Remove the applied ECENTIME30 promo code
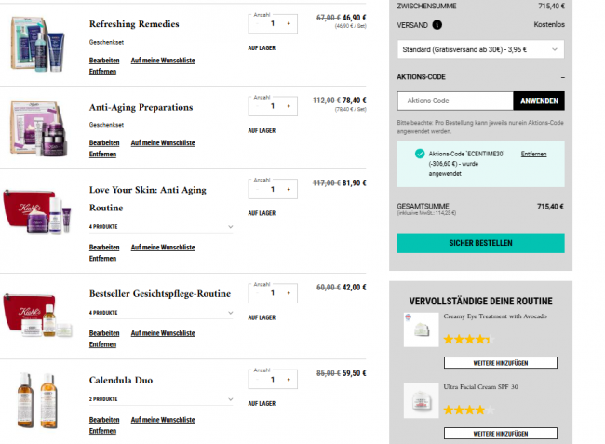 pos(533,154)
